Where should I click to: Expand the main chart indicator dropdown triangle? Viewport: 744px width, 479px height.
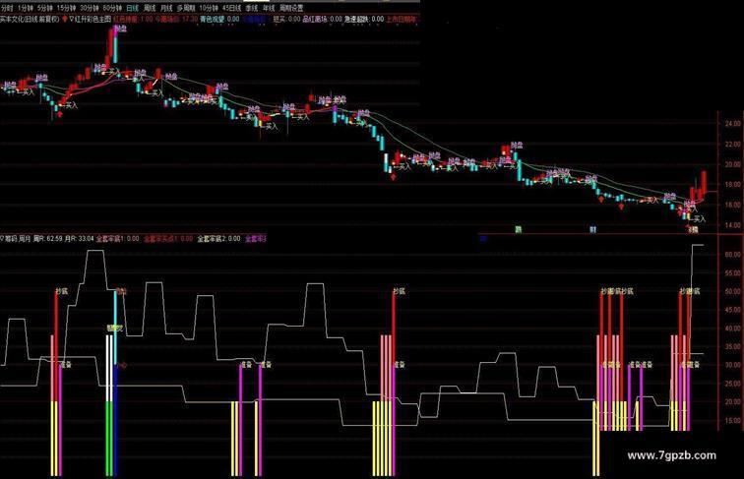71,20
